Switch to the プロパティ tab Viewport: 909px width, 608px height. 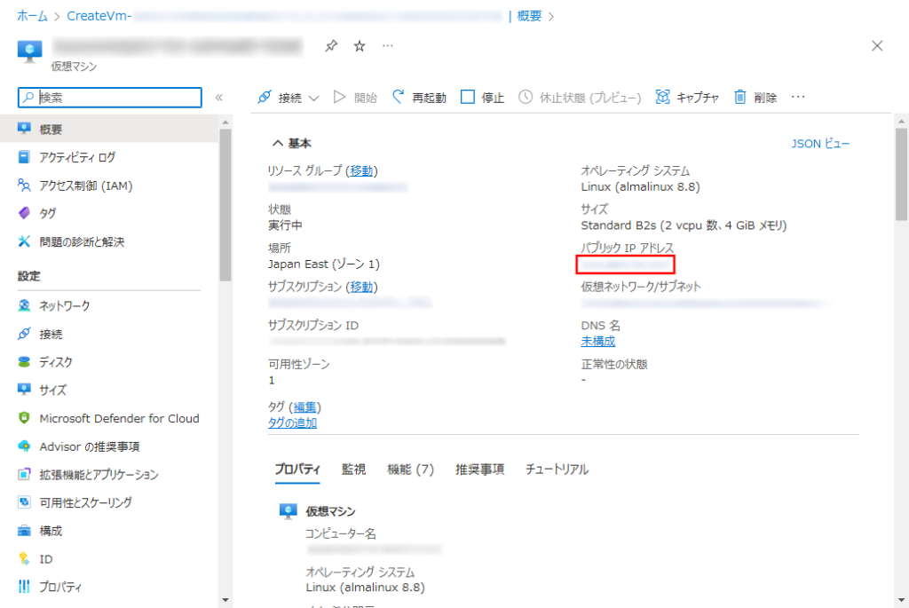(x=297, y=470)
